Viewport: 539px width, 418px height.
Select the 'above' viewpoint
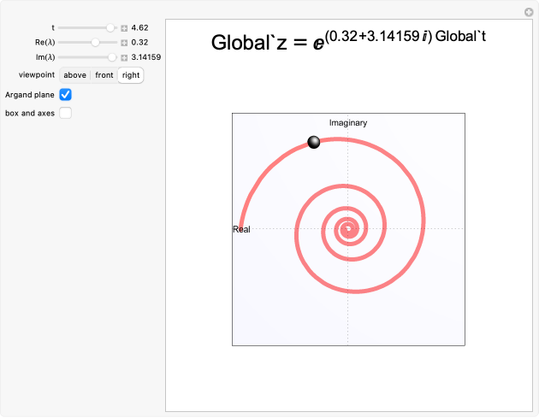click(x=74, y=75)
